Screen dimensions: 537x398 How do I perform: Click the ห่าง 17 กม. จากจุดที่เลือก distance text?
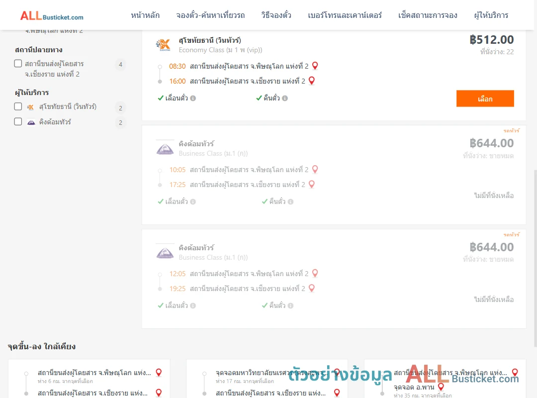(245, 381)
